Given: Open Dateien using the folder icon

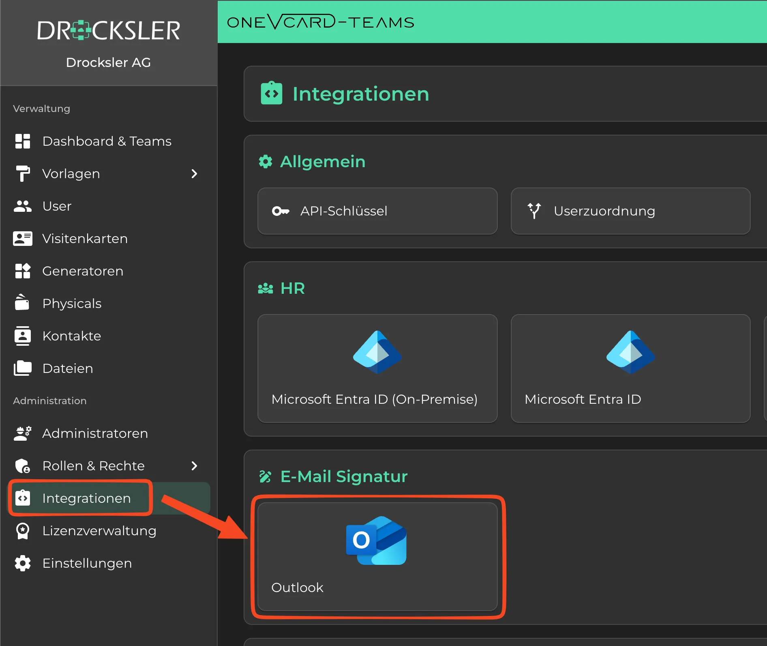Looking at the screenshot, I should [22, 368].
